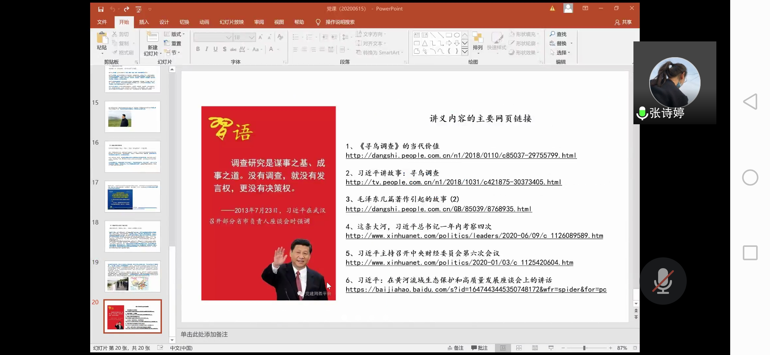Toggle 批注 comments pane in status bar
Screen dimensions: 770x355
point(479,348)
